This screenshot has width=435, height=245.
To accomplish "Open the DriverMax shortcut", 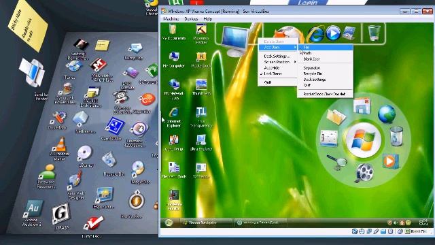I will click(x=58, y=118).
